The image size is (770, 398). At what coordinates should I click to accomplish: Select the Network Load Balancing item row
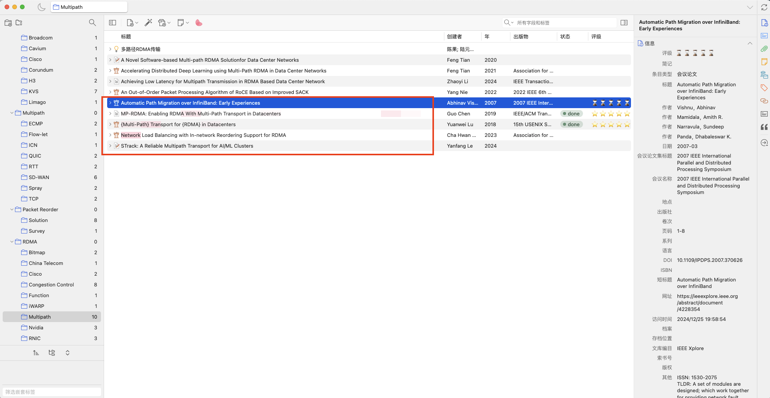click(369, 135)
